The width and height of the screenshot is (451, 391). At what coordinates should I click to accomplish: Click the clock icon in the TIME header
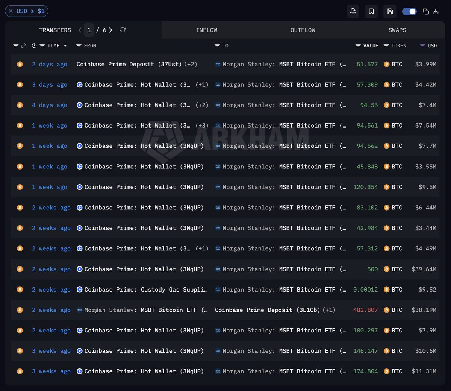34,45
